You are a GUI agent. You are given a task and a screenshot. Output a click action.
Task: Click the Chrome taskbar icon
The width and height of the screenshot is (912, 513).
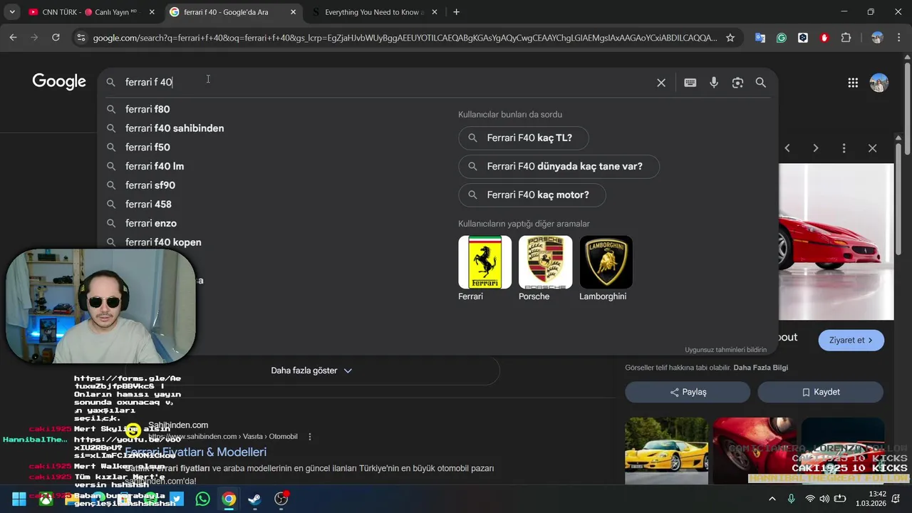tap(229, 499)
